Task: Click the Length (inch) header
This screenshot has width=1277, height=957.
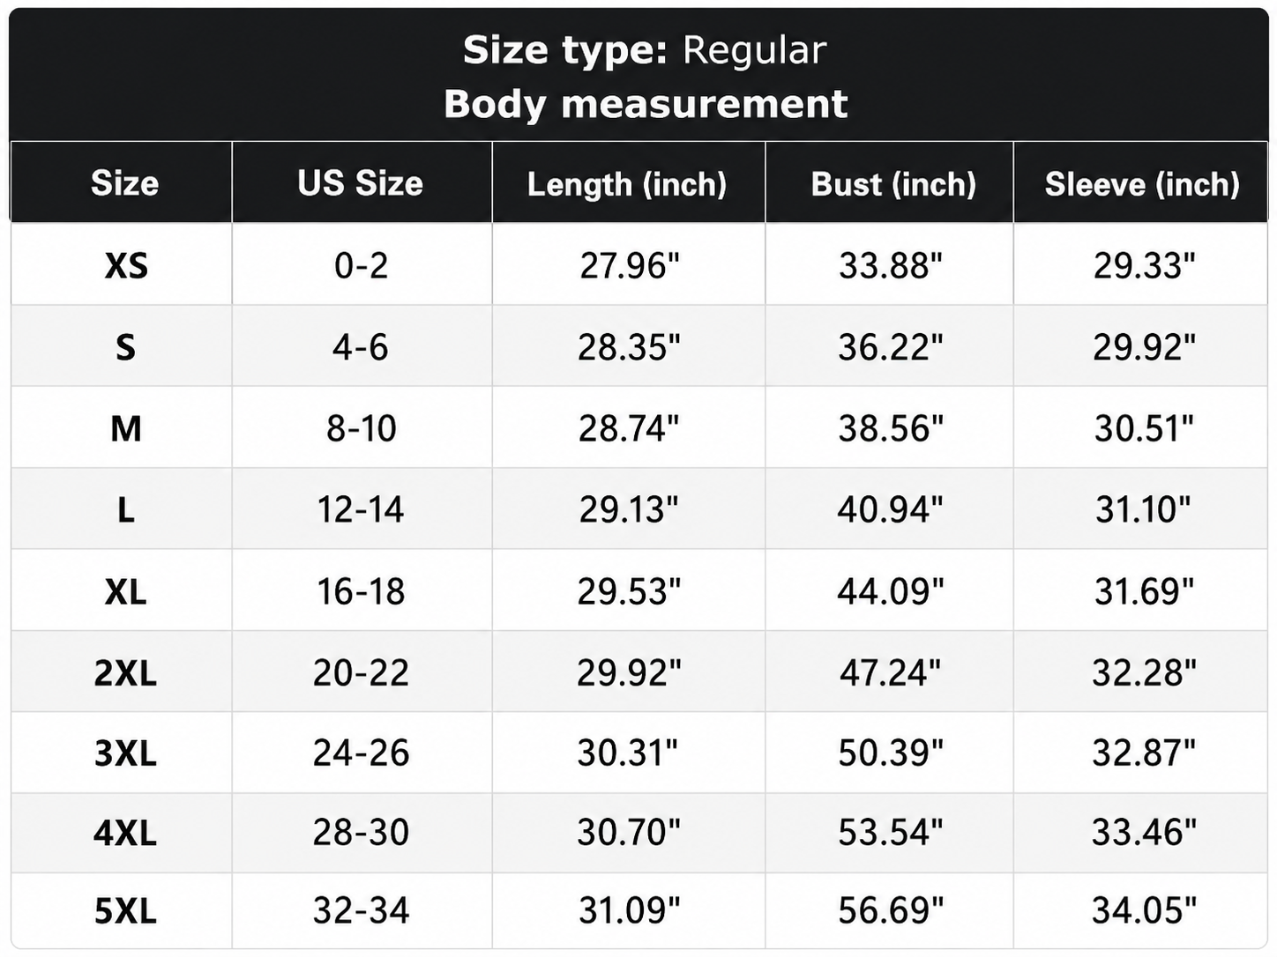Action: pyautogui.click(x=627, y=184)
